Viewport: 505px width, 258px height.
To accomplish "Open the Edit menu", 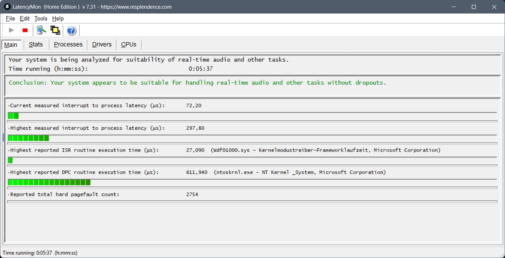I will click(25, 18).
